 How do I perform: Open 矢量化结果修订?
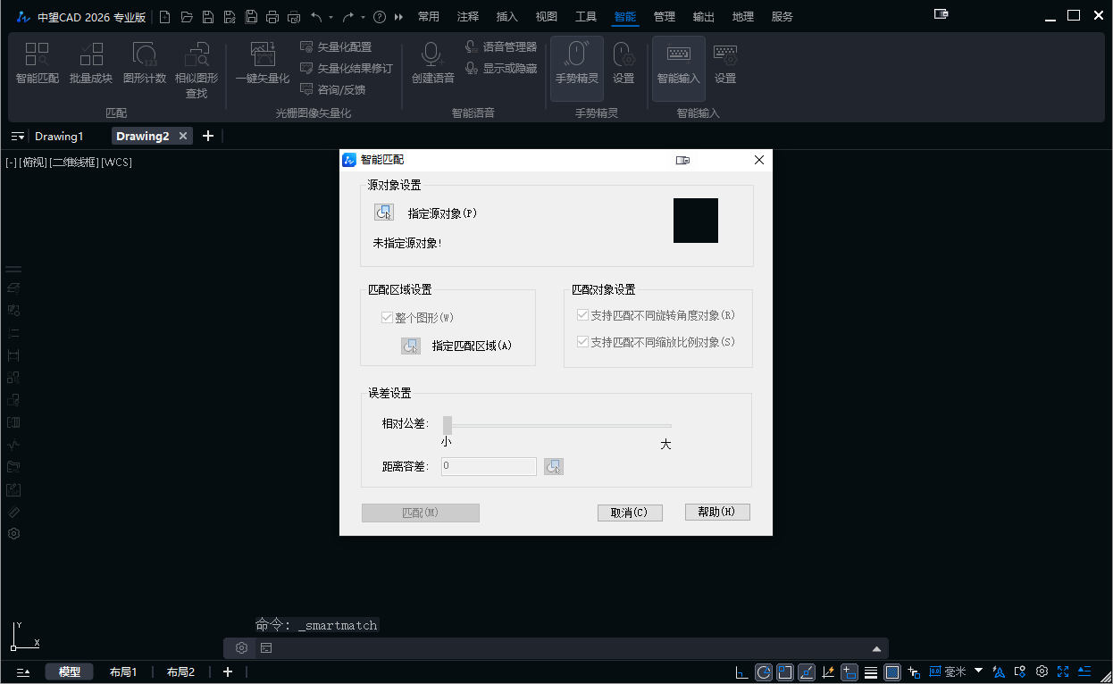coord(346,68)
